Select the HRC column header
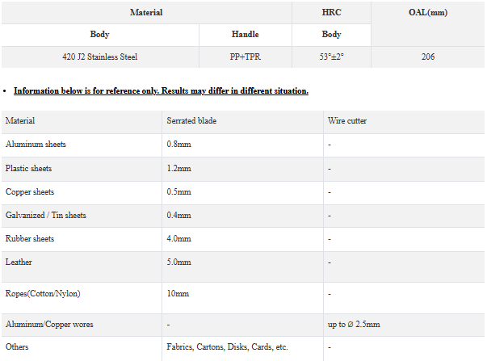 tap(331, 12)
